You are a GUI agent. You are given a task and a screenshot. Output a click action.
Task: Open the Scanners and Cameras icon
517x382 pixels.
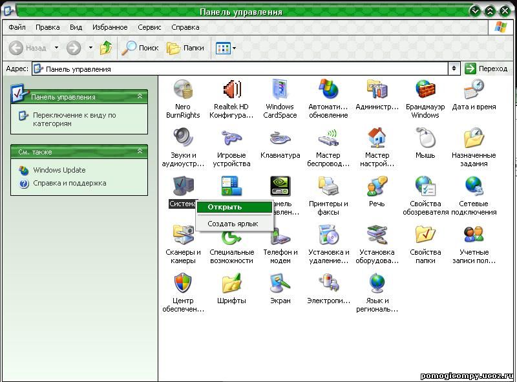[x=183, y=235]
